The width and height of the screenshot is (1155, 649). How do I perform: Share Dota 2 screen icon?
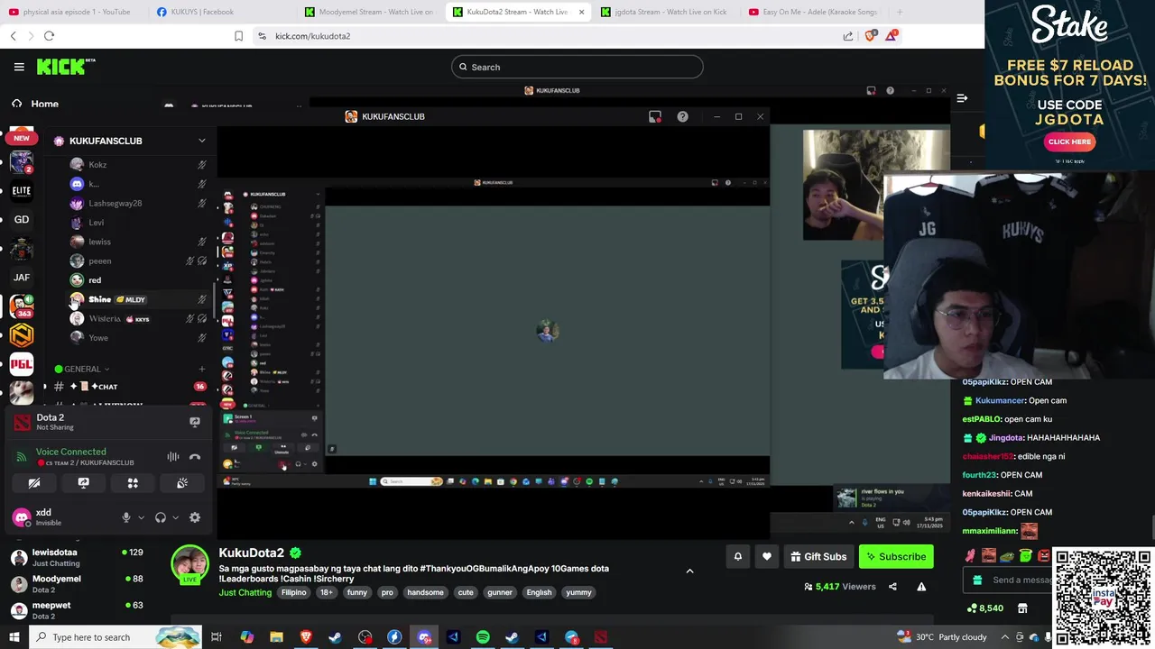click(x=195, y=422)
